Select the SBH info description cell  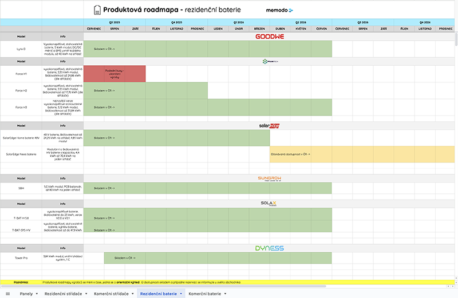[x=63, y=188]
